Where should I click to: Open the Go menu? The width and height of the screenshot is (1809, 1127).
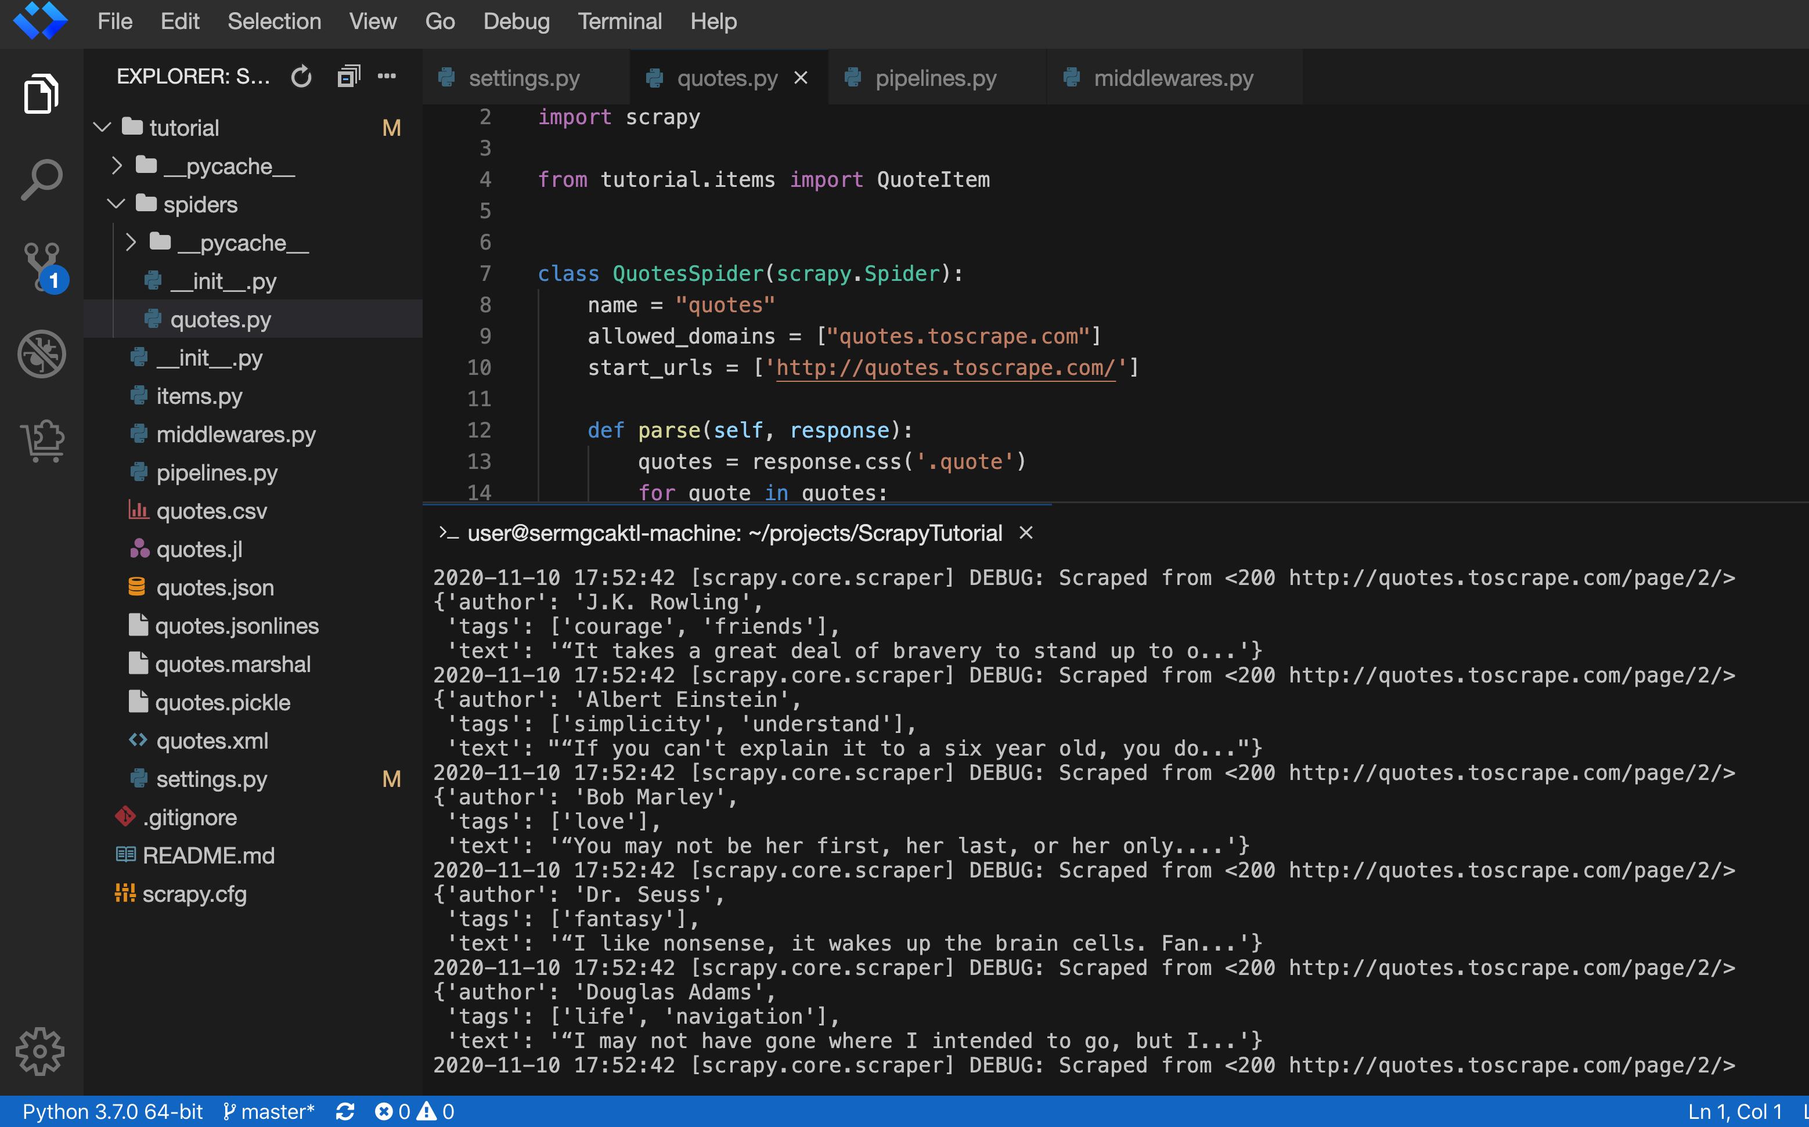[x=440, y=21]
